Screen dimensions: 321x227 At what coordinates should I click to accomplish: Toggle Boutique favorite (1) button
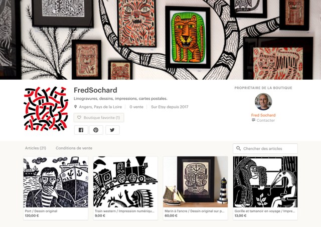pyautogui.click(x=99, y=118)
